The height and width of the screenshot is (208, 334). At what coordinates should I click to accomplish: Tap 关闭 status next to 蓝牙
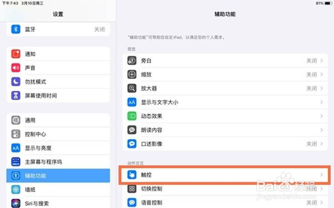(x=99, y=29)
